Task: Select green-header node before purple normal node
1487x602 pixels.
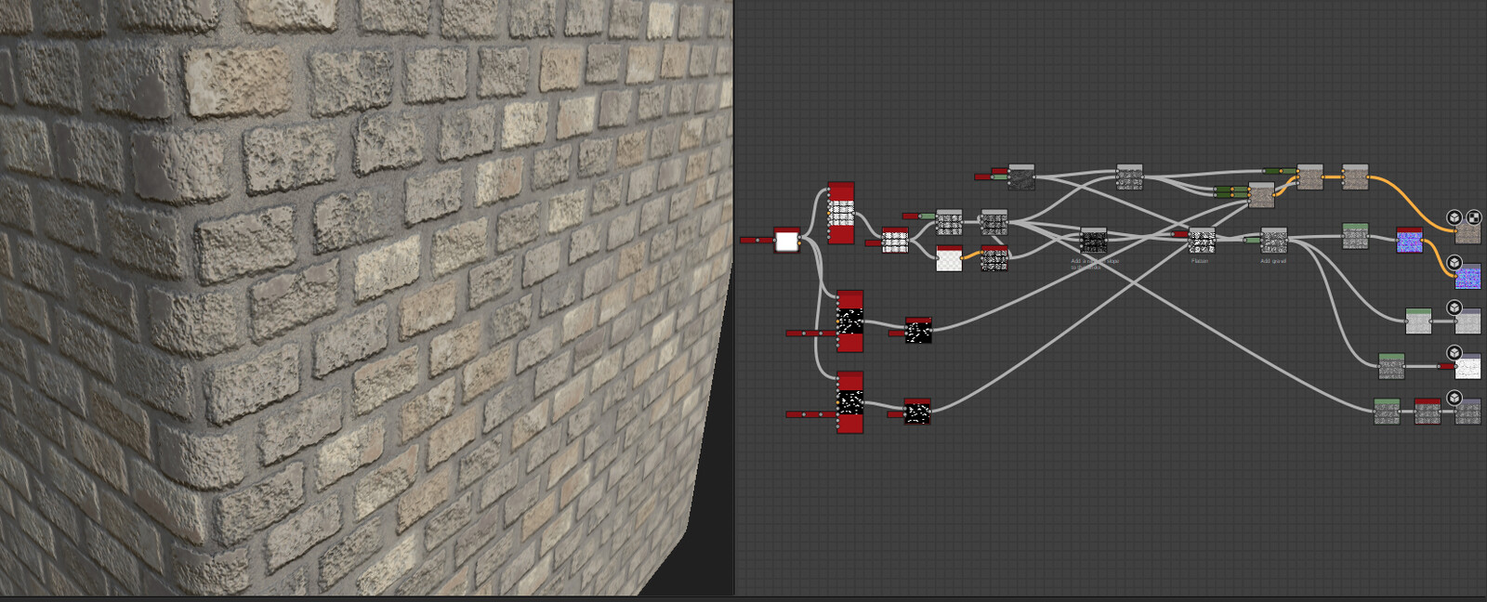Action: pyautogui.click(x=1355, y=236)
